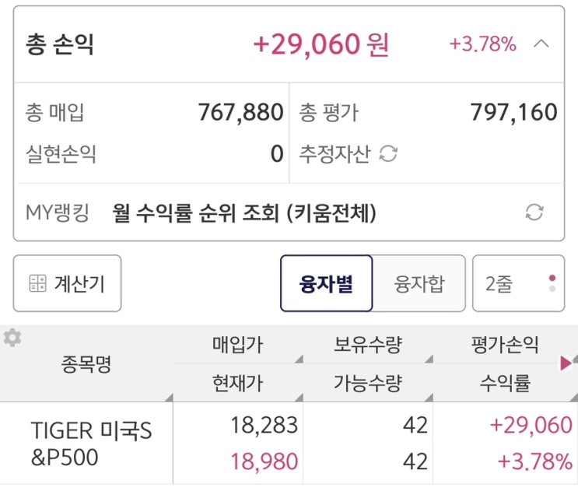The width and height of the screenshot is (578, 491).
Task: Sort by 평가손익 column header
Action: point(504,345)
